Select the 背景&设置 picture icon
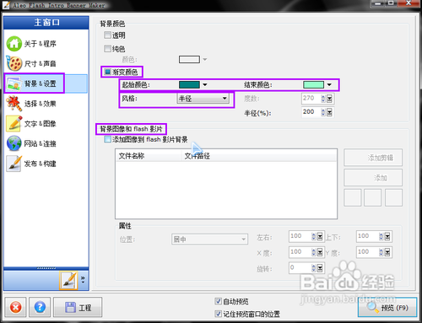Viewport: 422px width, 323px height. tap(14, 83)
